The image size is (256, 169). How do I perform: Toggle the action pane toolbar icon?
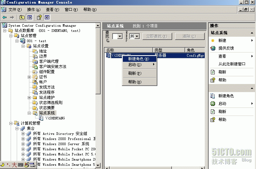(x=47, y=17)
